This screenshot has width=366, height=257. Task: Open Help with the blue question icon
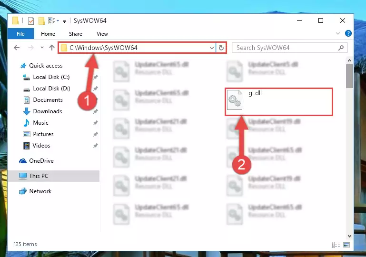click(348, 33)
